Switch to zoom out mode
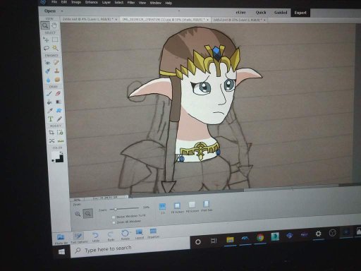 88,214
